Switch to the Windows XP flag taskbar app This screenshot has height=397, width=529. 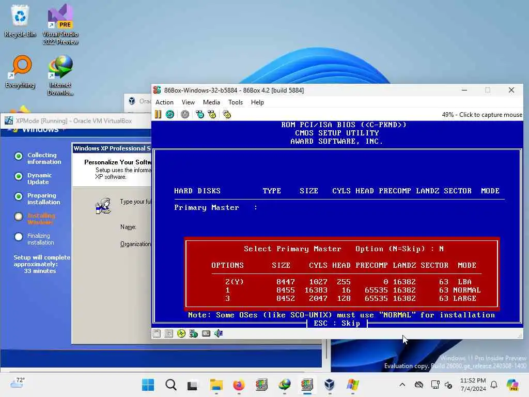coord(352,385)
